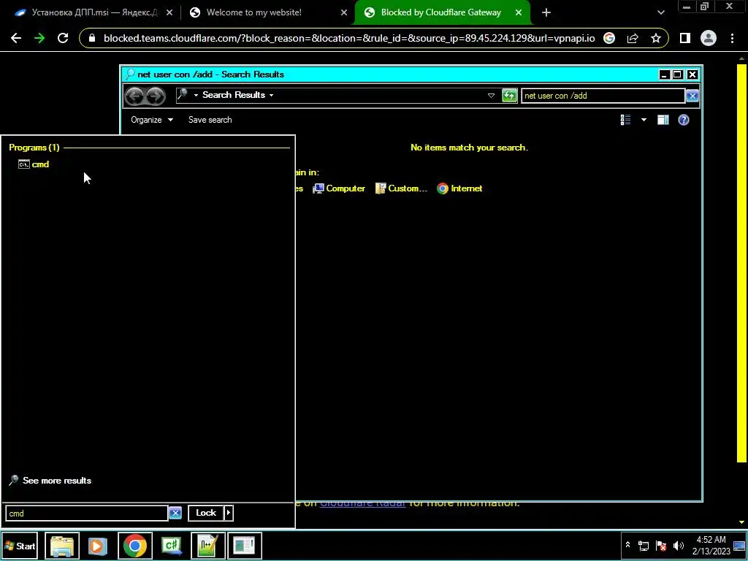Image resolution: width=748 pixels, height=561 pixels.
Task: Go forward in Chrome
Action: pyautogui.click(x=39, y=38)
